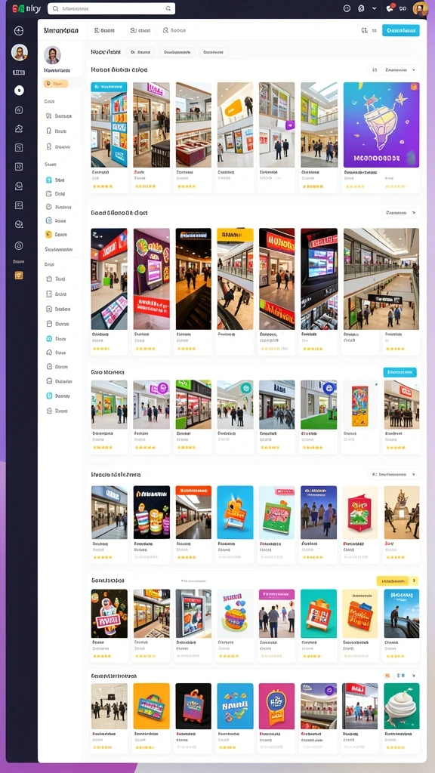Expand the dropdown beside second section heading
The height and width of the screenshot is (773, 435).
point(401,213)
